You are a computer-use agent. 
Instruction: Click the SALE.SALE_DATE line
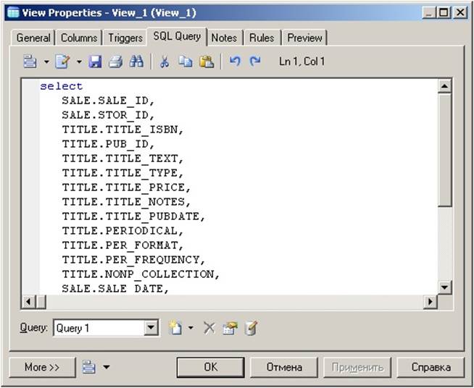click(115, 289)
